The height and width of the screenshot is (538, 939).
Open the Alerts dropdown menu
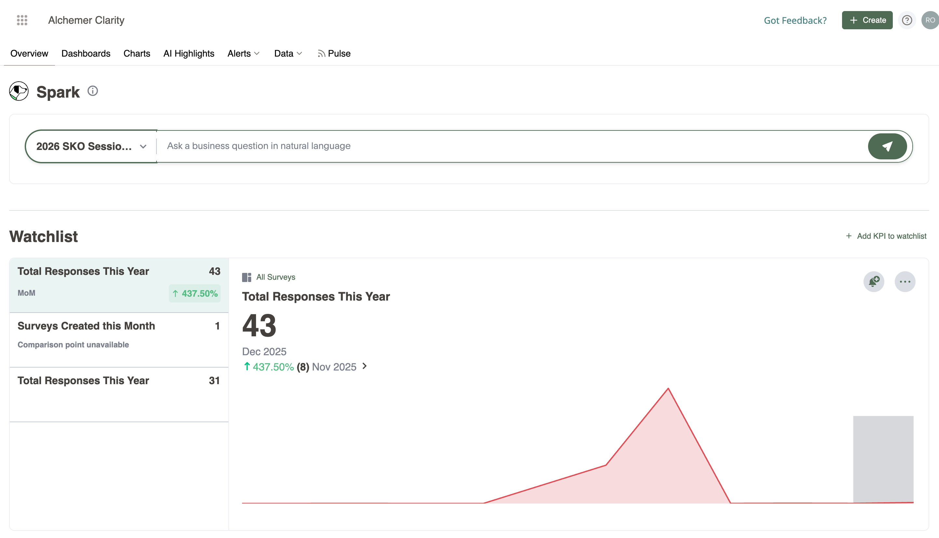[243, 54]
